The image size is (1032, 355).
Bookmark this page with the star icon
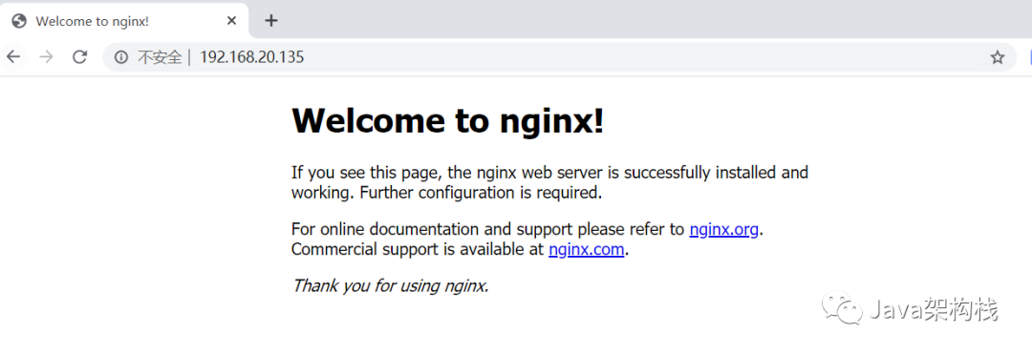997,57
